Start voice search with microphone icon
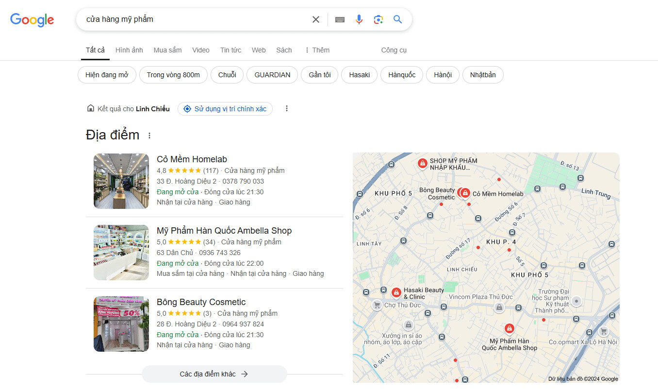Image resolution: width=658 pixels, height=392 pixels. tap(359, 19)
